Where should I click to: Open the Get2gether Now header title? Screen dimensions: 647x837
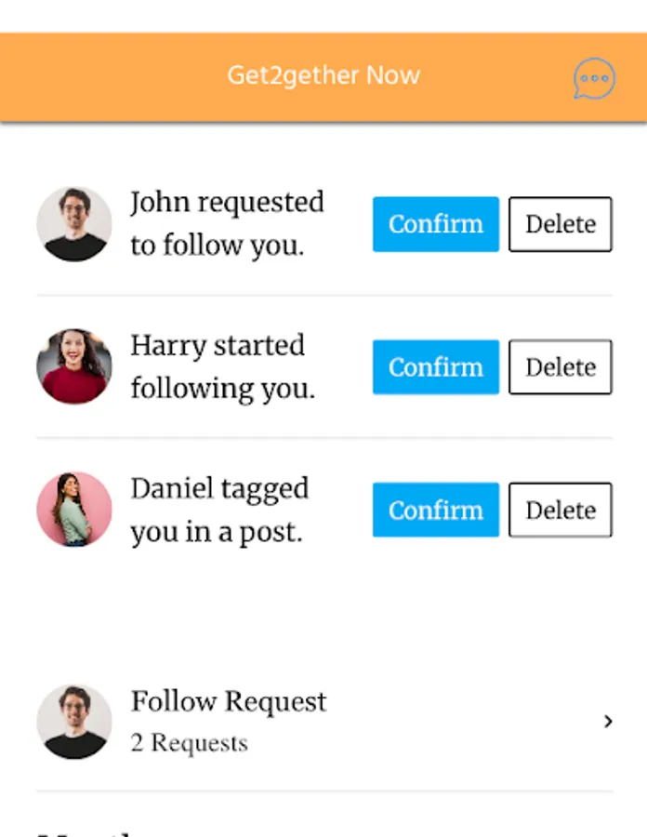pos(323,75)
